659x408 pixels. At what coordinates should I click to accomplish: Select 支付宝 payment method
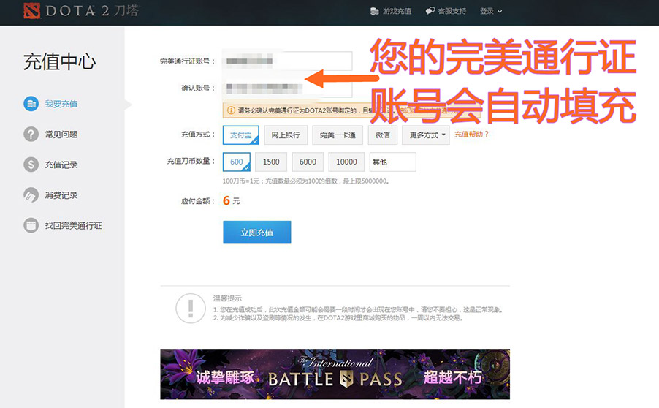point(241,135)
